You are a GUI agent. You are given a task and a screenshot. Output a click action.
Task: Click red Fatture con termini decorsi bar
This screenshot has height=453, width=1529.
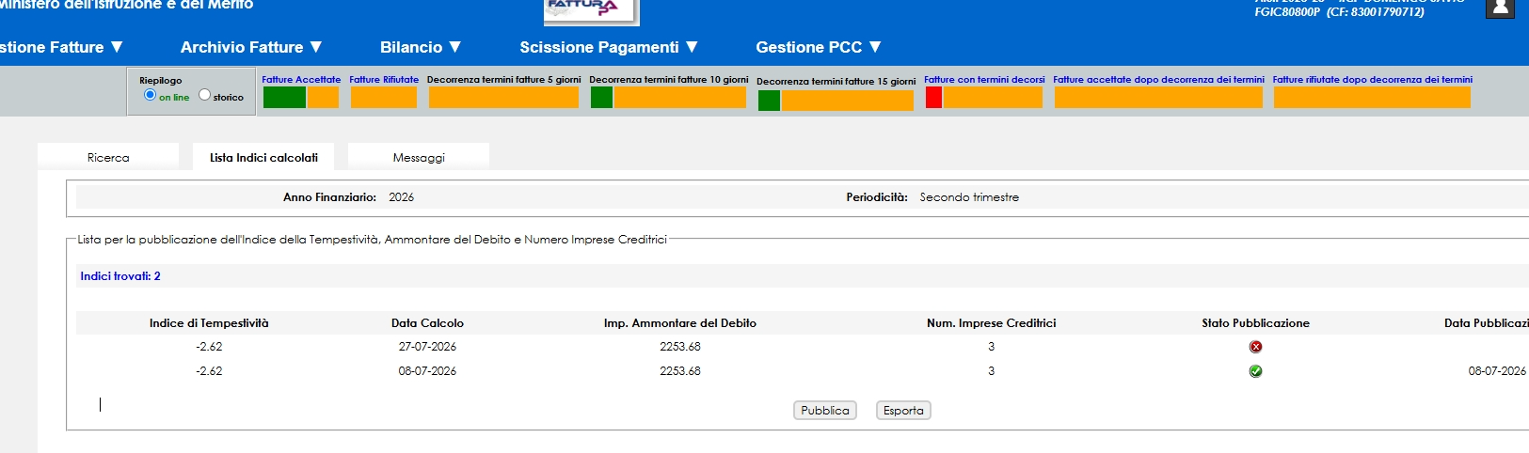coord(933,97)
